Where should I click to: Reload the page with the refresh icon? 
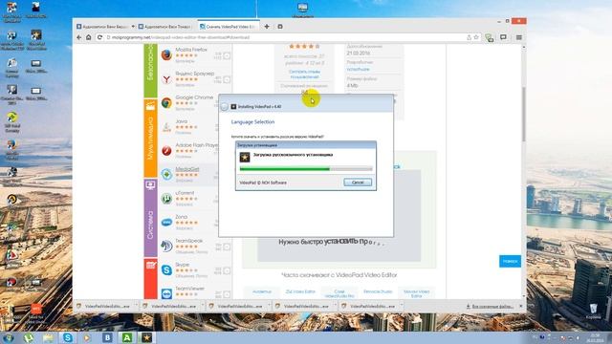[x=99, y=37]
